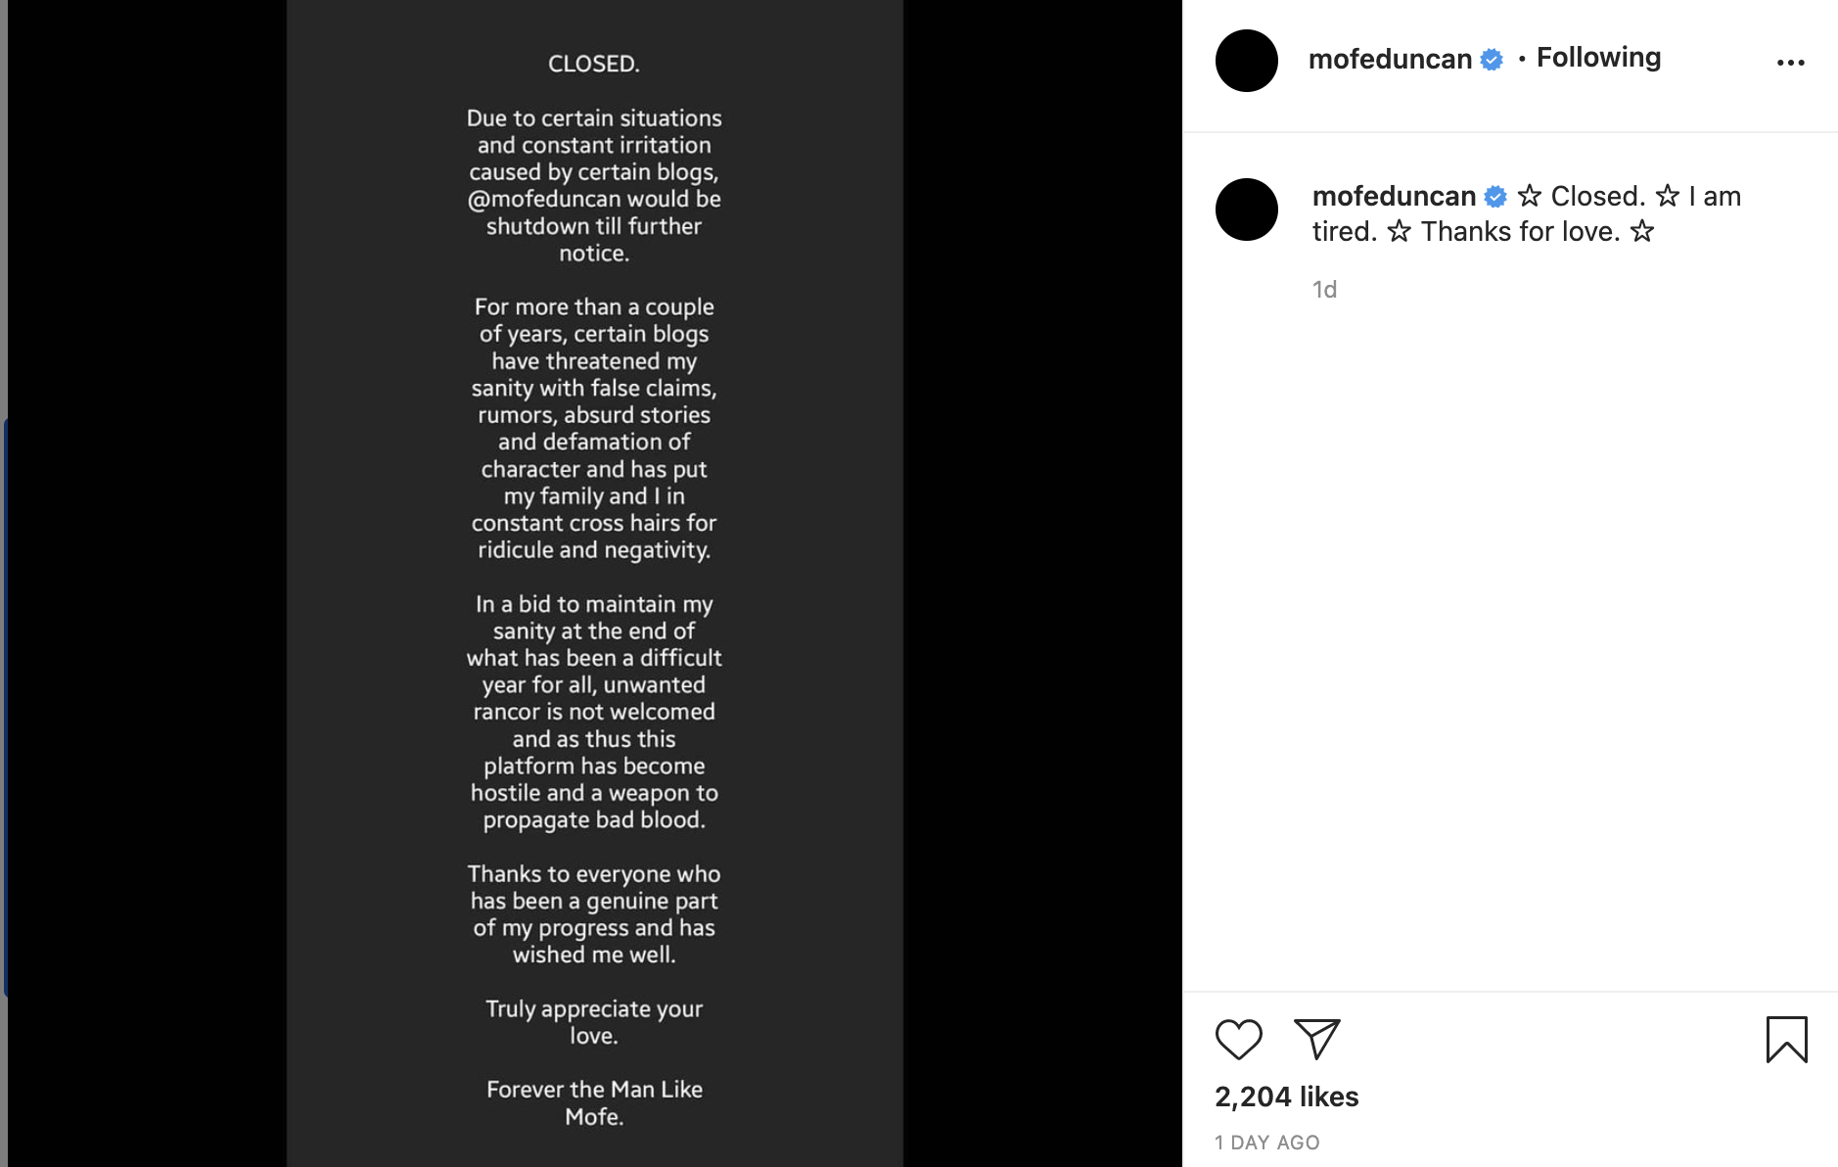Click the verified badge in the caption

(1495, 197)
